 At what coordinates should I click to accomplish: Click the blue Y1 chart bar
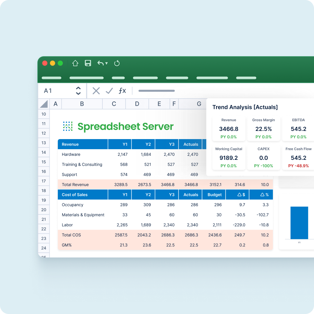[299, 223]
